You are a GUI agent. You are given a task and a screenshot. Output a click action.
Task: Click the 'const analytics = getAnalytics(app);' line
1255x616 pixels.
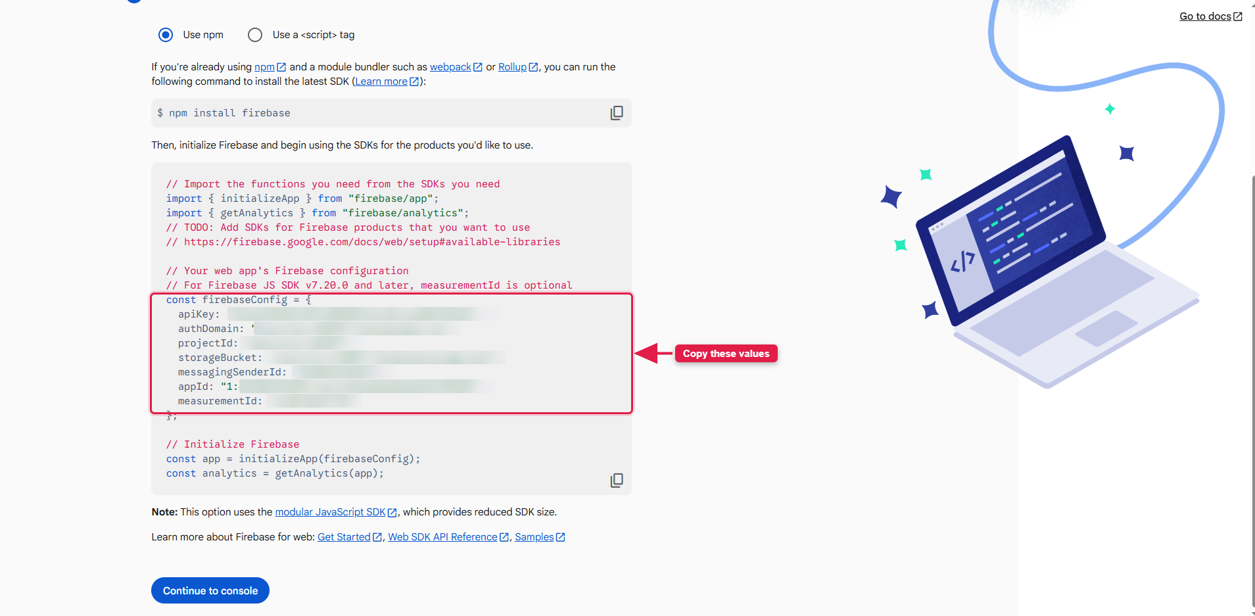point(275,473)
